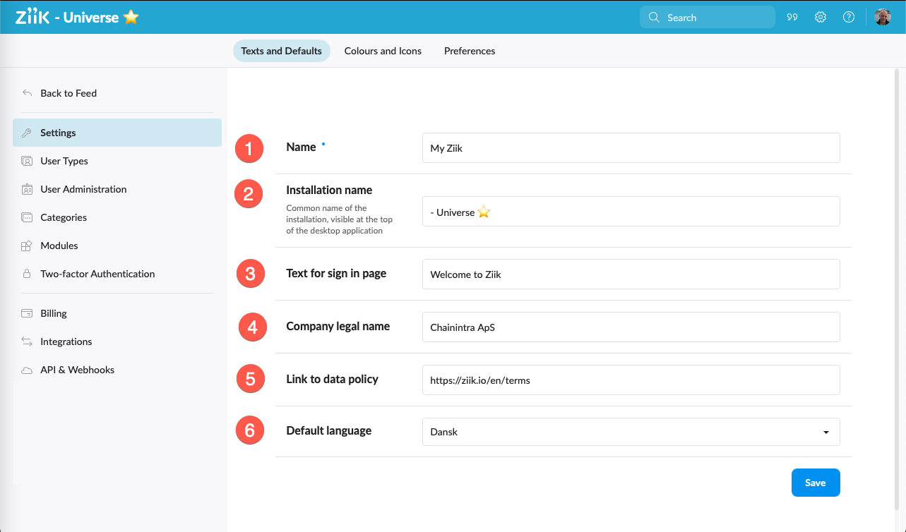The width and height of the screenshot is (906, 532).
Task: Select Settings in the sidebar
Action: coord(117,133)
